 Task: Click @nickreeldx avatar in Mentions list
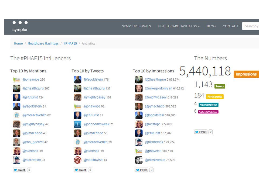click(x=16, y=160)
